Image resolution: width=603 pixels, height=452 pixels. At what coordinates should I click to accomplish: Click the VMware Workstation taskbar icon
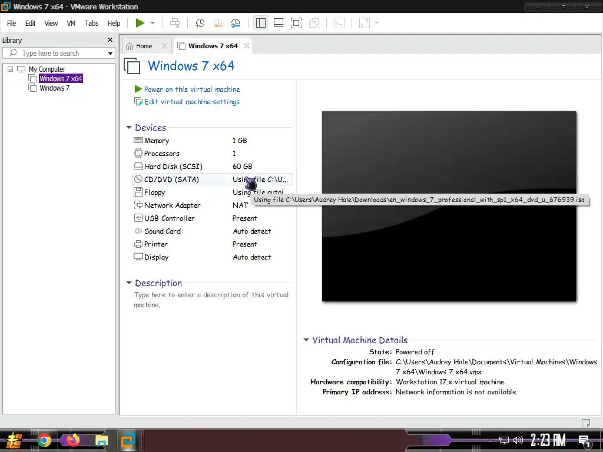click(x=128, y=440)
